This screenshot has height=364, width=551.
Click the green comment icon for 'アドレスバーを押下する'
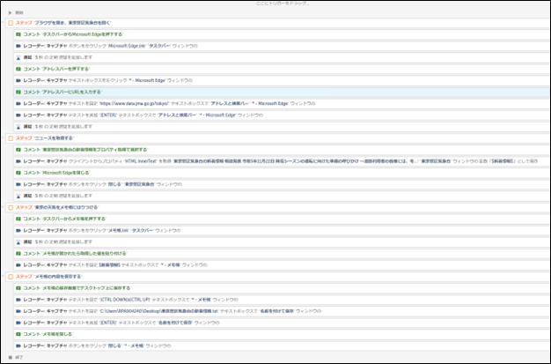pos(18,68)
